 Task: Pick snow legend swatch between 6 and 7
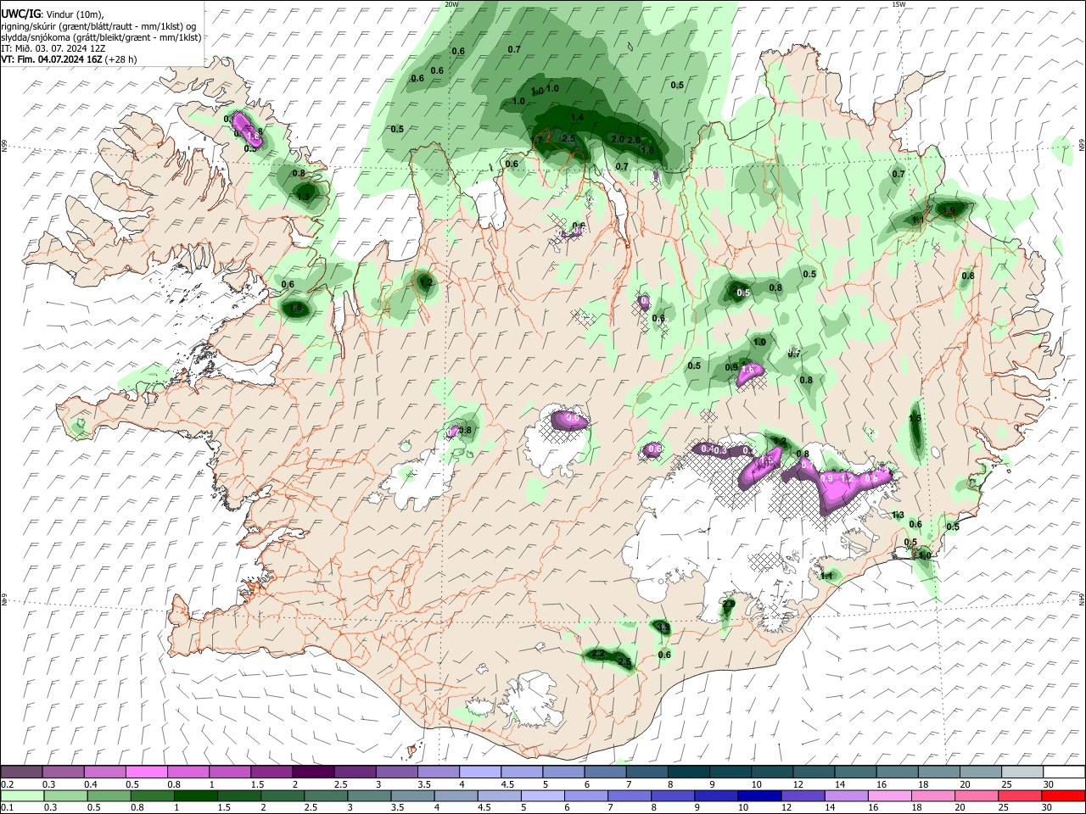click(606, 772)
